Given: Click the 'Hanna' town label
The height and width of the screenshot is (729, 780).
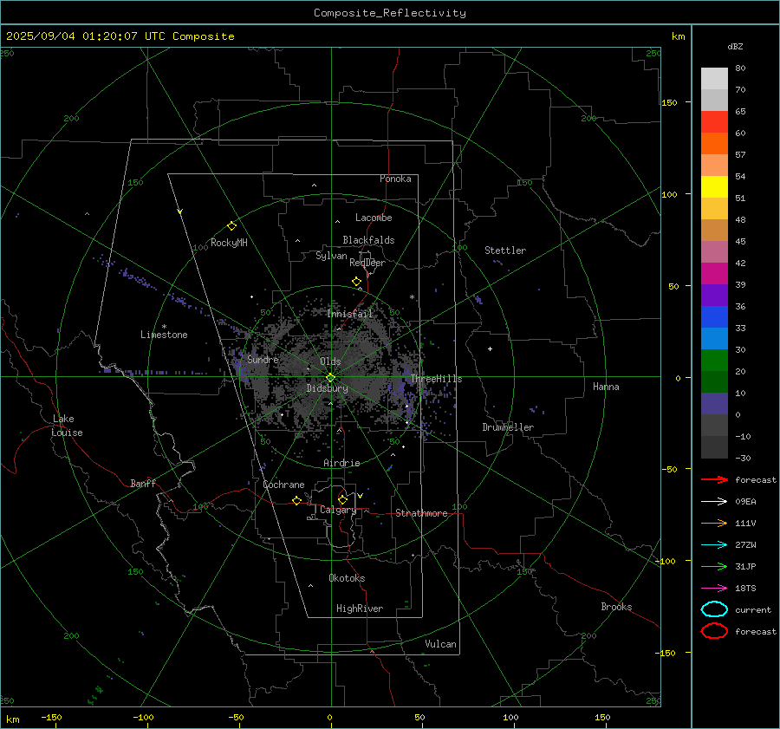Looking at the screenshot, I should click(x=606, y=387).
